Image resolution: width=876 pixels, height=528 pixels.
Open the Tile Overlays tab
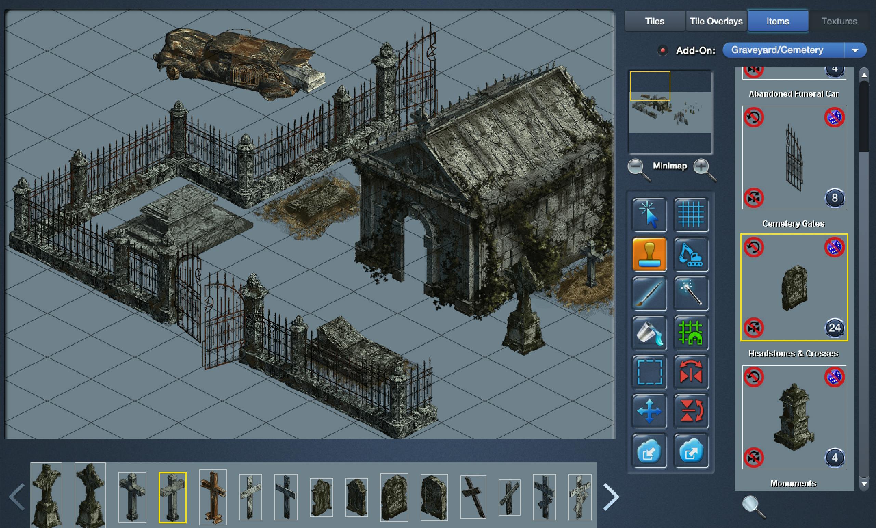pos(716,21)
